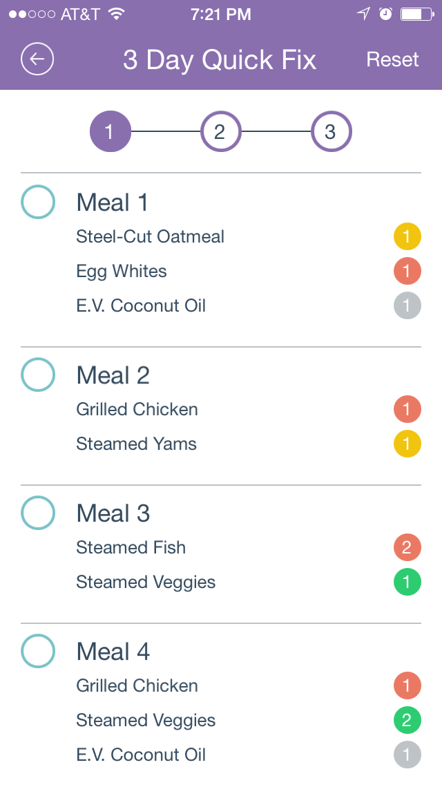Tap green badge for Meal 4 Steamed Veggies

(x=407, y=720)
